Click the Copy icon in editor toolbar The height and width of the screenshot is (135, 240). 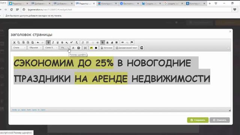tap(19, 42)
